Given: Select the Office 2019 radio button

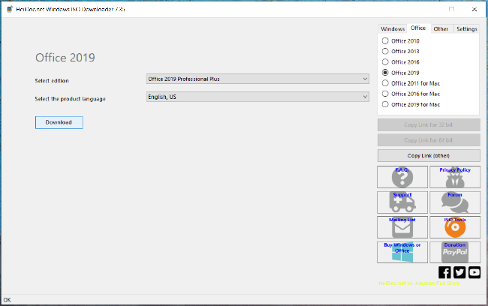Looking at the screenshot, I should tap(385, 73).
